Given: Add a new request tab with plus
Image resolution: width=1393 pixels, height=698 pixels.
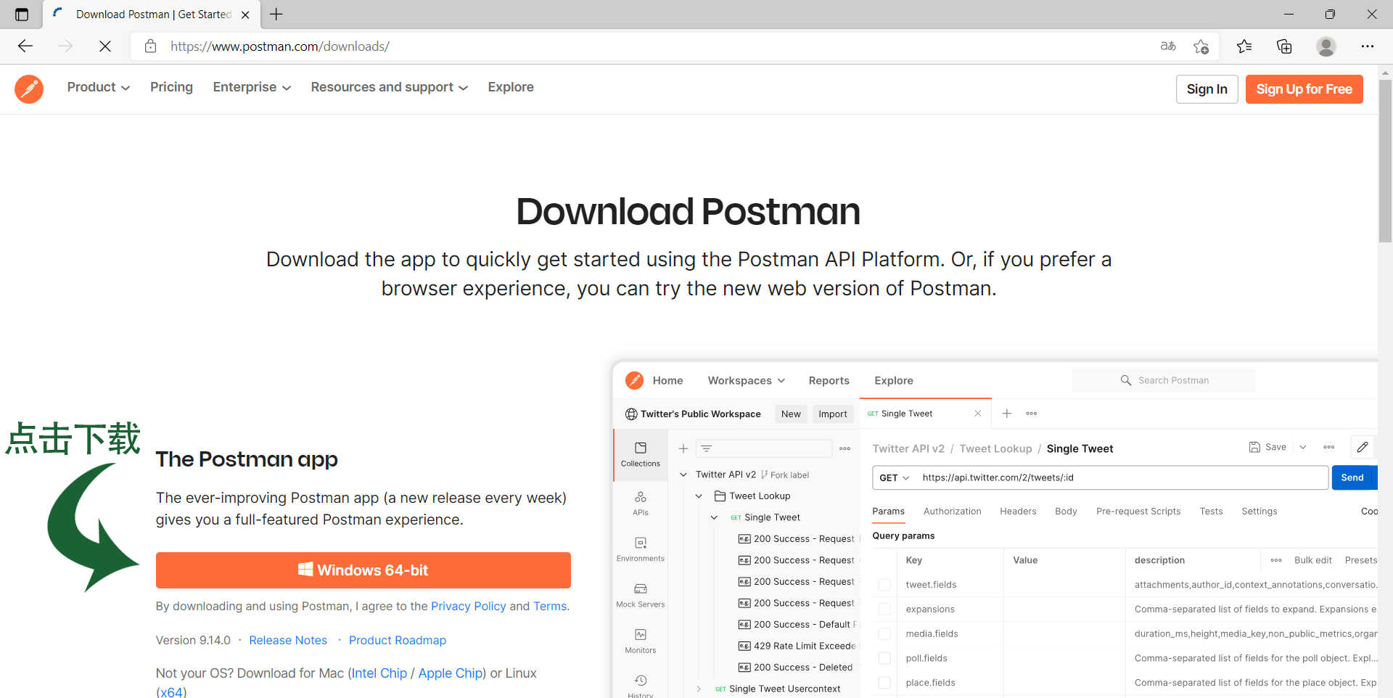Looking at the screenshot, I should [1007, 414].
